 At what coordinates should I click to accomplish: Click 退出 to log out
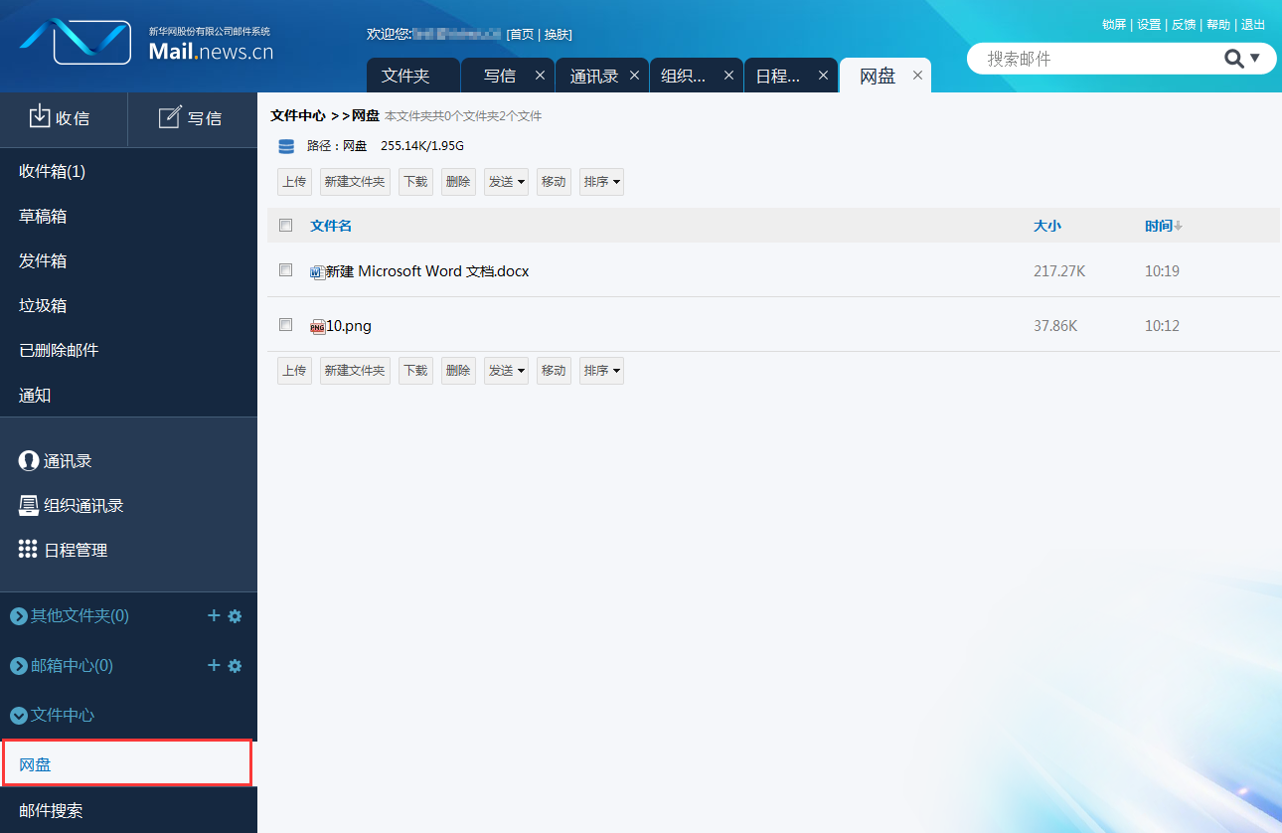pos(1253,25)
